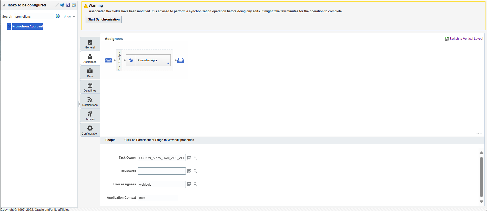The width and height of the screenshot is (487, 211).
Task: Click the diagram pane collapse handle
Action: point(479,134)
